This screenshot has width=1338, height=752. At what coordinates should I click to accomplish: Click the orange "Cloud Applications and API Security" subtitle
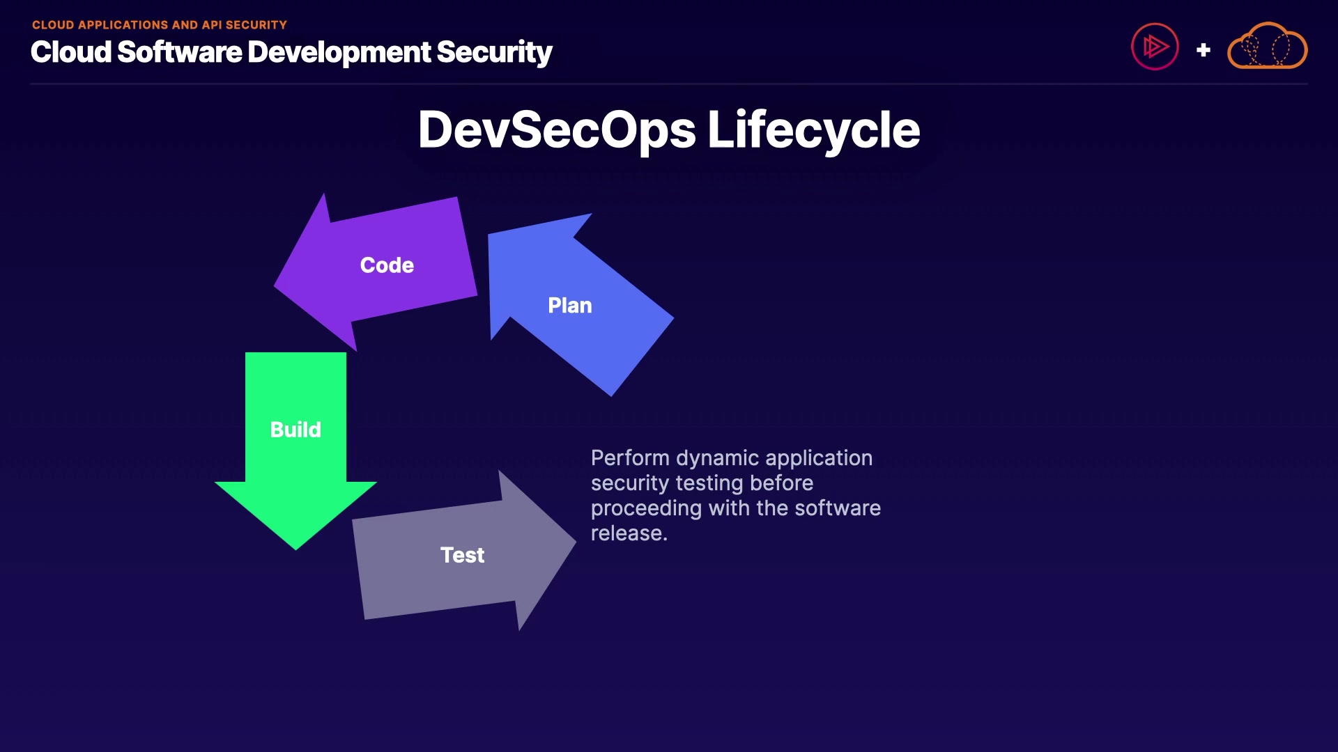coord(159,25)
